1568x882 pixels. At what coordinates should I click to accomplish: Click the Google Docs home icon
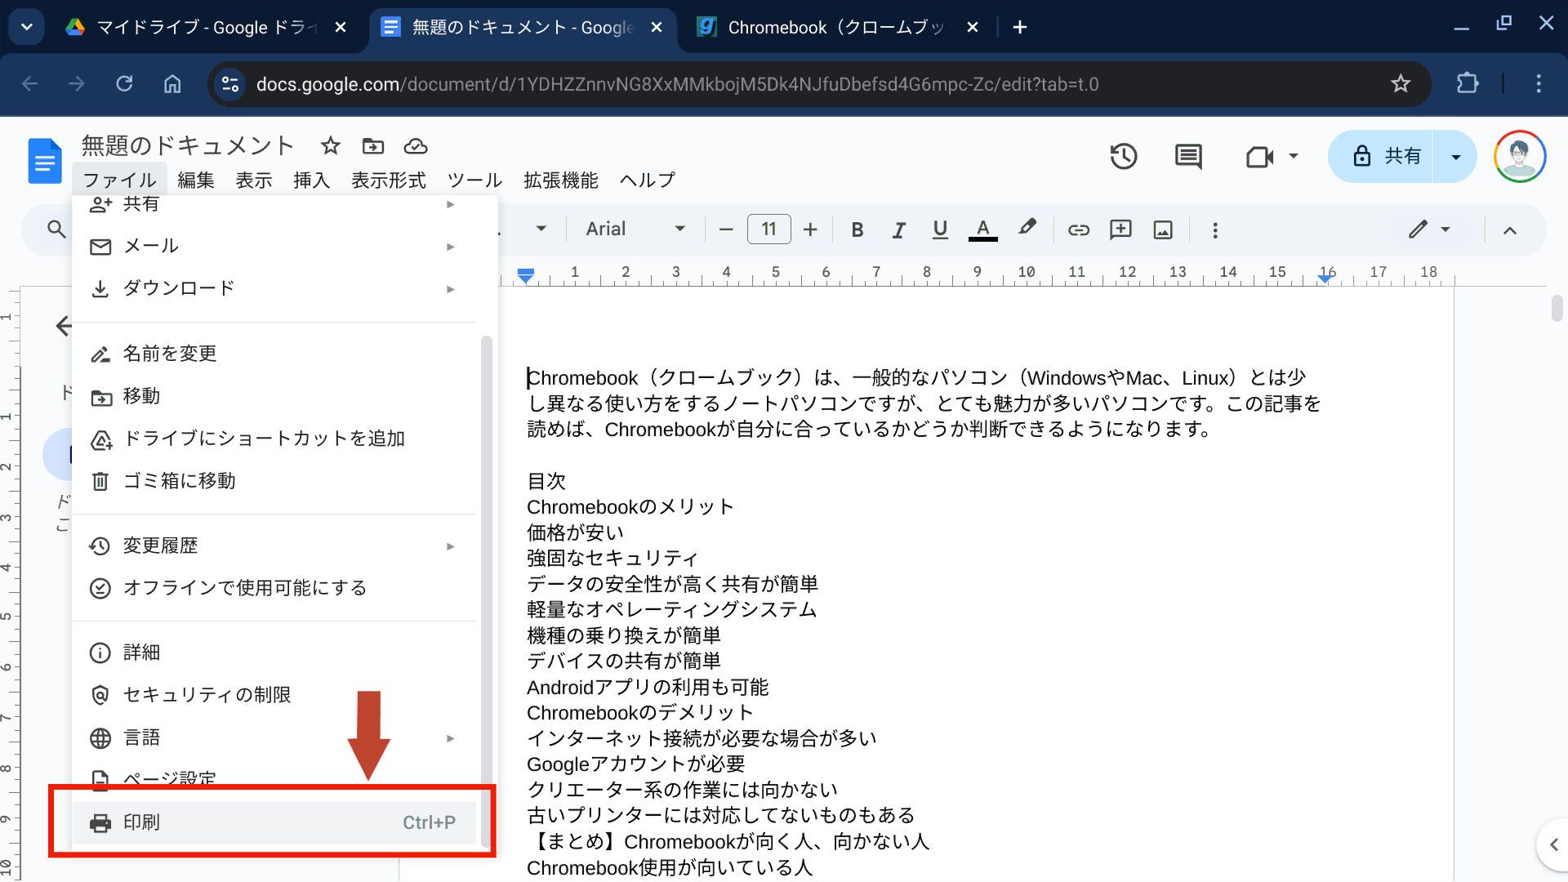pyautogui.click(x=45, y=161)
